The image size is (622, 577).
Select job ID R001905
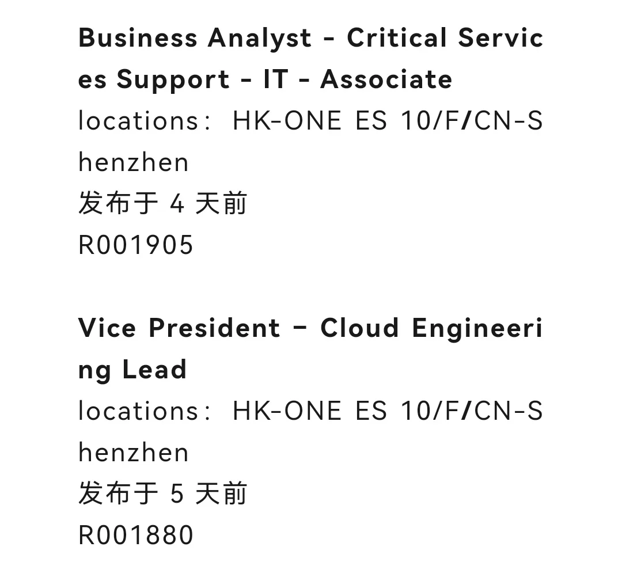(136, 245)
